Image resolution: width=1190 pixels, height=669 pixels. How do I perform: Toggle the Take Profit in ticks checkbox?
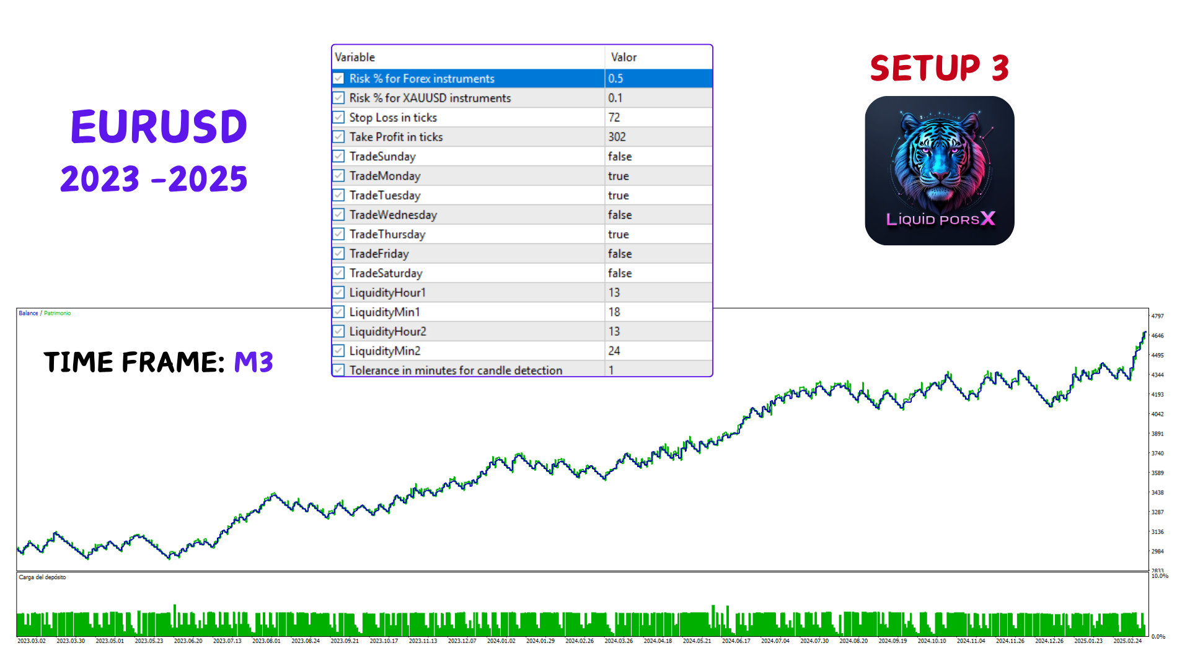(338, 137)
